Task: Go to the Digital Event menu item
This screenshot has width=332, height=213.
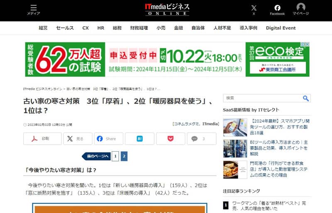Action: pos(281,28)
